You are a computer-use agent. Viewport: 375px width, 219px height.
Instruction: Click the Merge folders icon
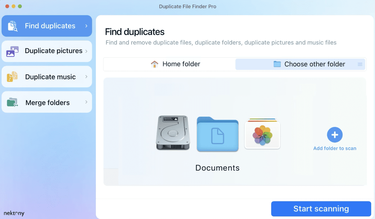[x=12, y=102]
